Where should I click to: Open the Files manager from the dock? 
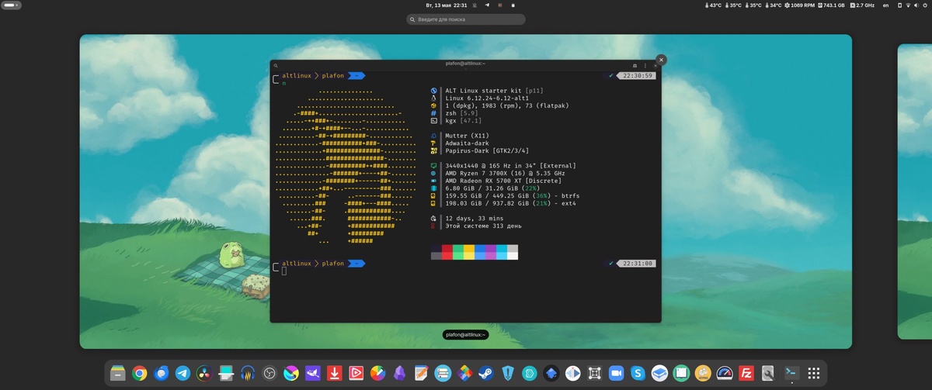pyautogui.click(x=118, y=373)
